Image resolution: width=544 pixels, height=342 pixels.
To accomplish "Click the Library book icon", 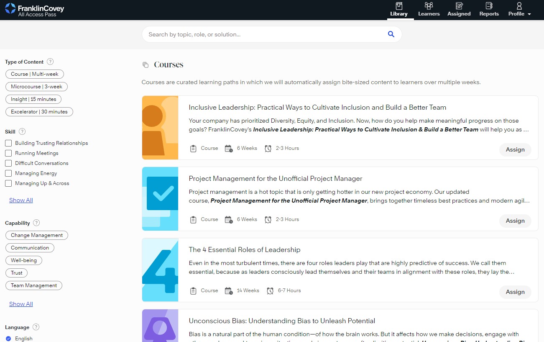I will coord(399,6).
